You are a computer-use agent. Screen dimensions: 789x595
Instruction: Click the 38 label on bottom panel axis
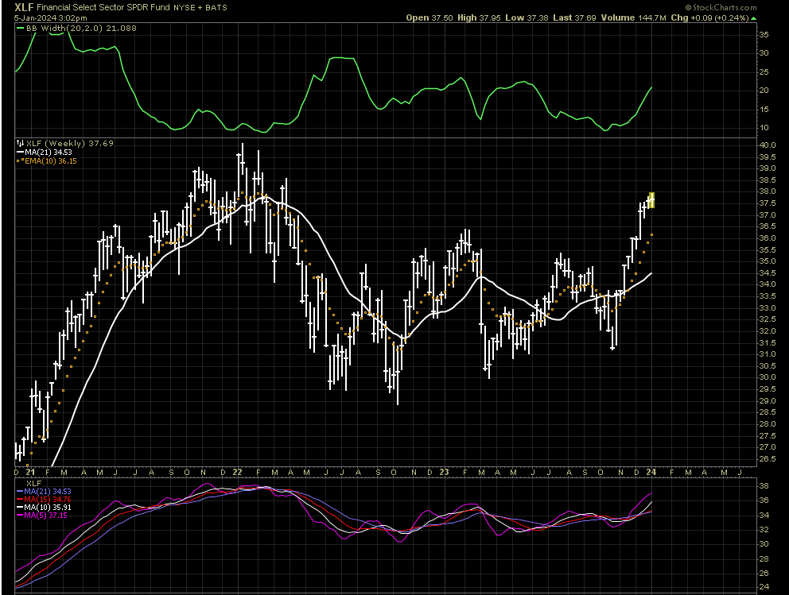pyautogui.click(x=764, y=486)
